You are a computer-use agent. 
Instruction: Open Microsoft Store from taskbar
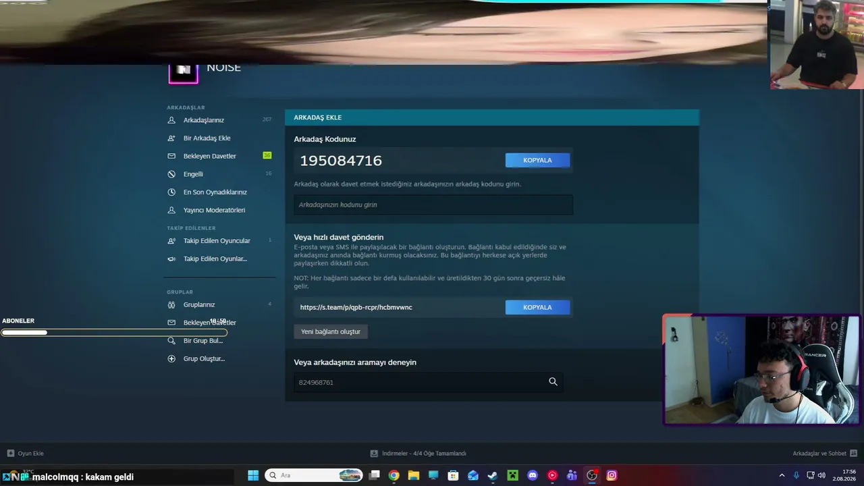[x=454, y=475]
